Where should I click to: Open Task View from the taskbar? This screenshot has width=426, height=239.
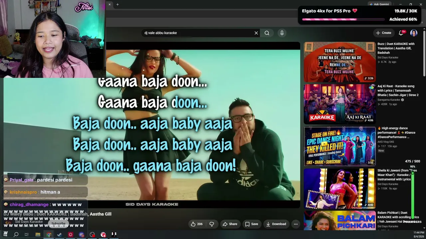coord(27,234)
